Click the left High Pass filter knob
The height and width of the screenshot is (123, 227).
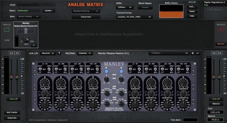[x=107, y=103]
